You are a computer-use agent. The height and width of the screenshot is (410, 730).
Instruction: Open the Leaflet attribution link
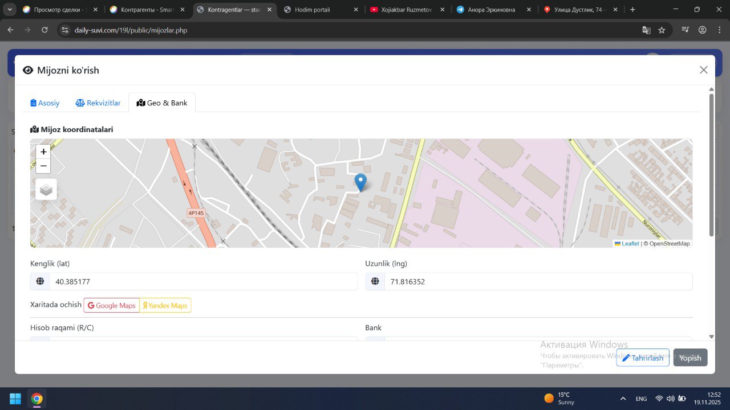[x=630, y=244]
